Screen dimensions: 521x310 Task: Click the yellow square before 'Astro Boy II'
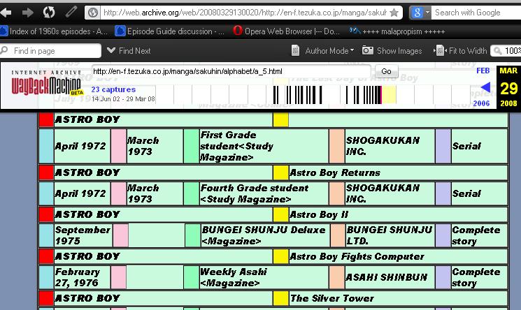click(280, 215)
